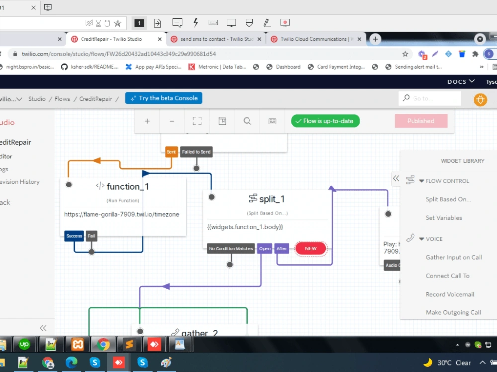This screenshot has height=372, width=497.
Task: Click the NEW transition button on split_1
Action: tap(311, 248)
